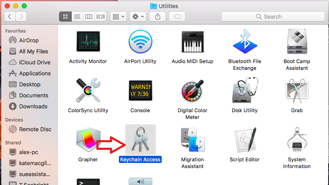Open the AirPort Utility icon
The width and height of the screenshot is (329, 185).
coord(141,41)
